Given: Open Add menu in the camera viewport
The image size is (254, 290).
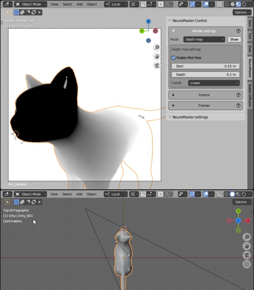Looking at the screenshot, I should [x=79, y=4].
